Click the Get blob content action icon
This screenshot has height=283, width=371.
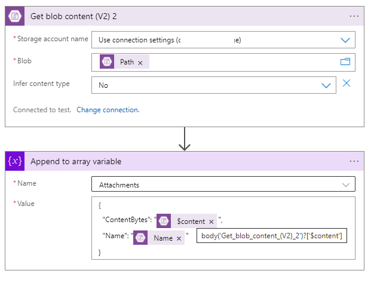15,16
